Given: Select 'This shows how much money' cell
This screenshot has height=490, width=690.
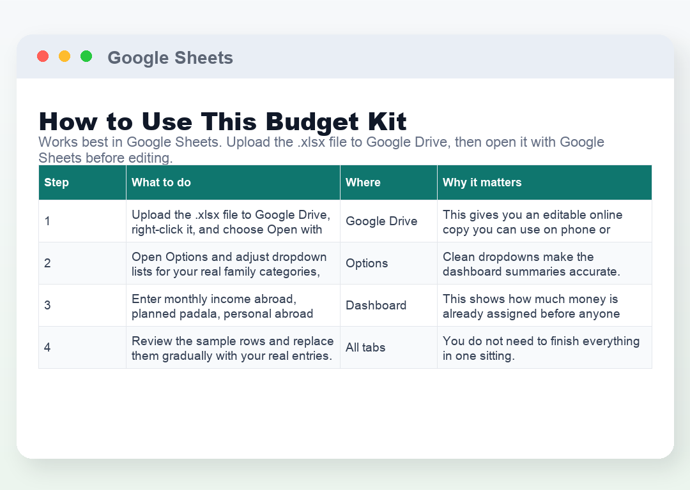Looking at the screenshot, I should (544, 306).
